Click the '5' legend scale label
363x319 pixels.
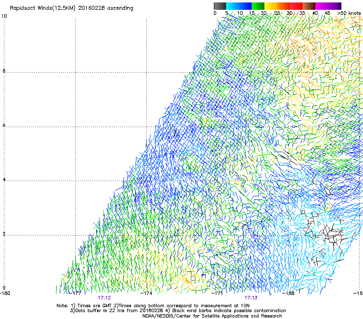pyautogui.click(x=227, y=13)
